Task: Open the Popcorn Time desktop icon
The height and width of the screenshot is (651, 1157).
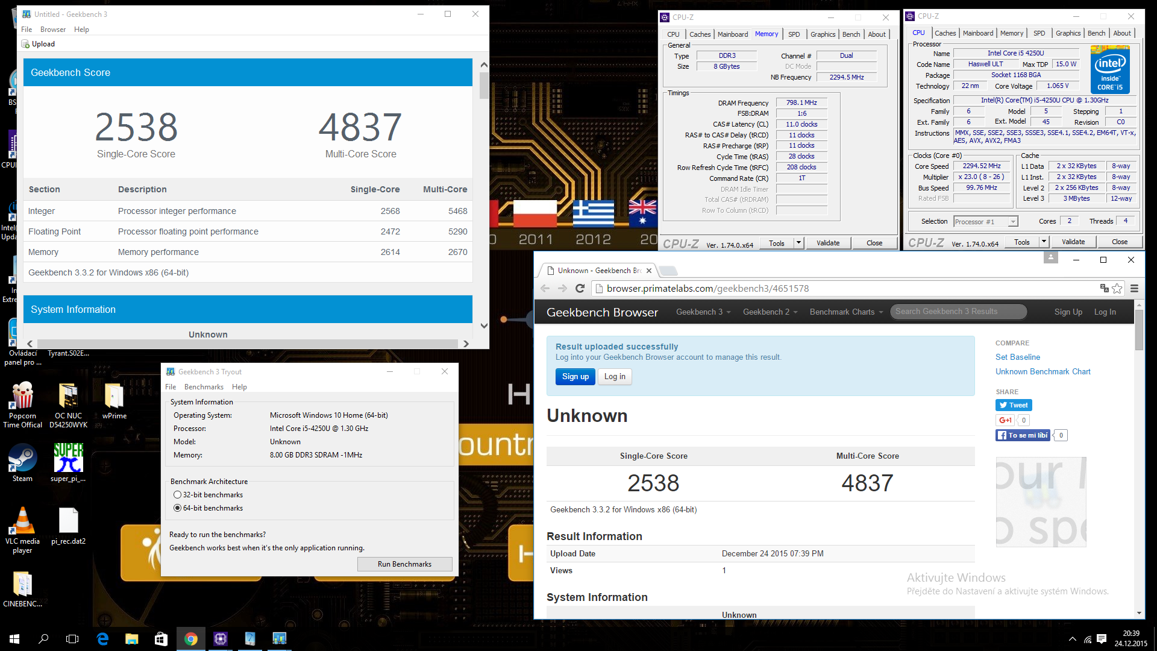Action: click(x=23, y=404)
